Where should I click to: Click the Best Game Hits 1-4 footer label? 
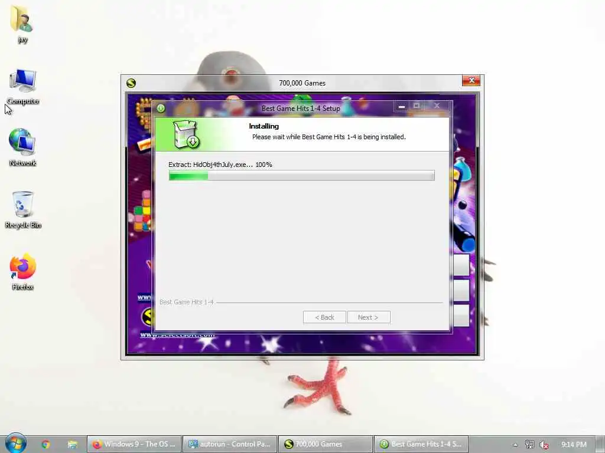(x=186, y=302)
